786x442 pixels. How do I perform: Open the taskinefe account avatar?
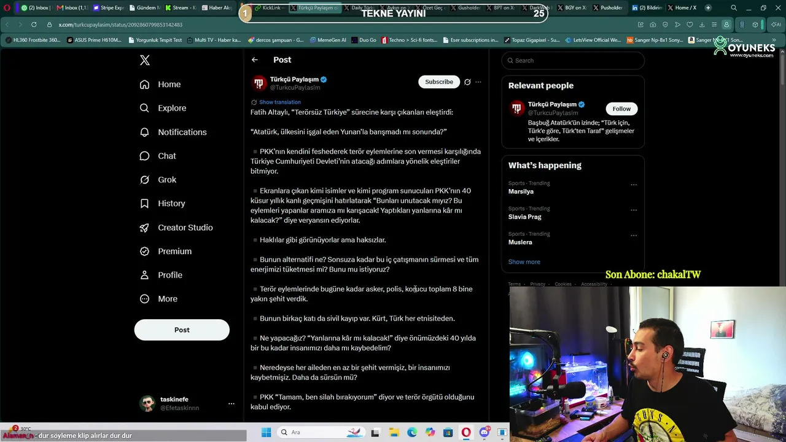(147, 403)
